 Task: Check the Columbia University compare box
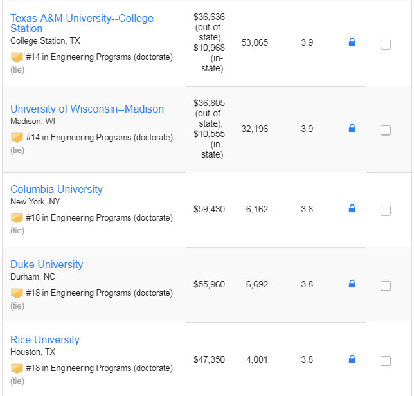pyautogui.click(x=386, y=211)
